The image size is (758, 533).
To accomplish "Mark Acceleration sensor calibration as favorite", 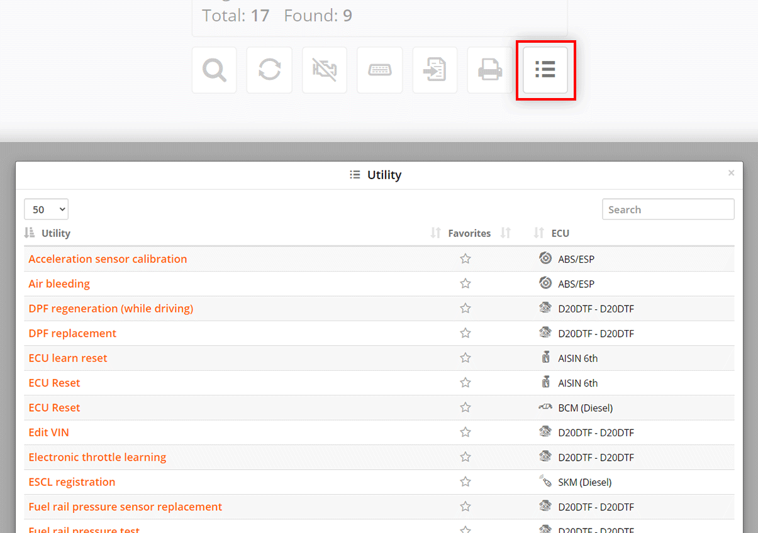I will (465, 258).
